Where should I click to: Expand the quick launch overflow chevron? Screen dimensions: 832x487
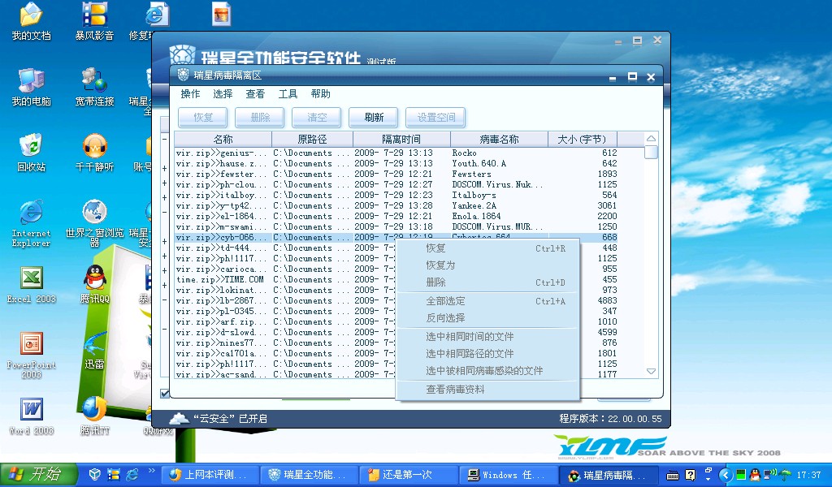click(151, 470)
